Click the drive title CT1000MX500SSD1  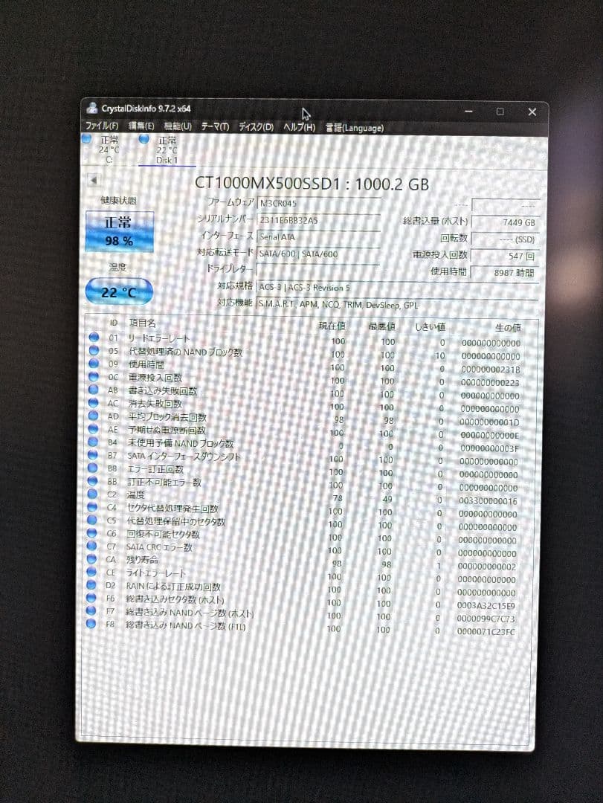[x=268, y=183]
